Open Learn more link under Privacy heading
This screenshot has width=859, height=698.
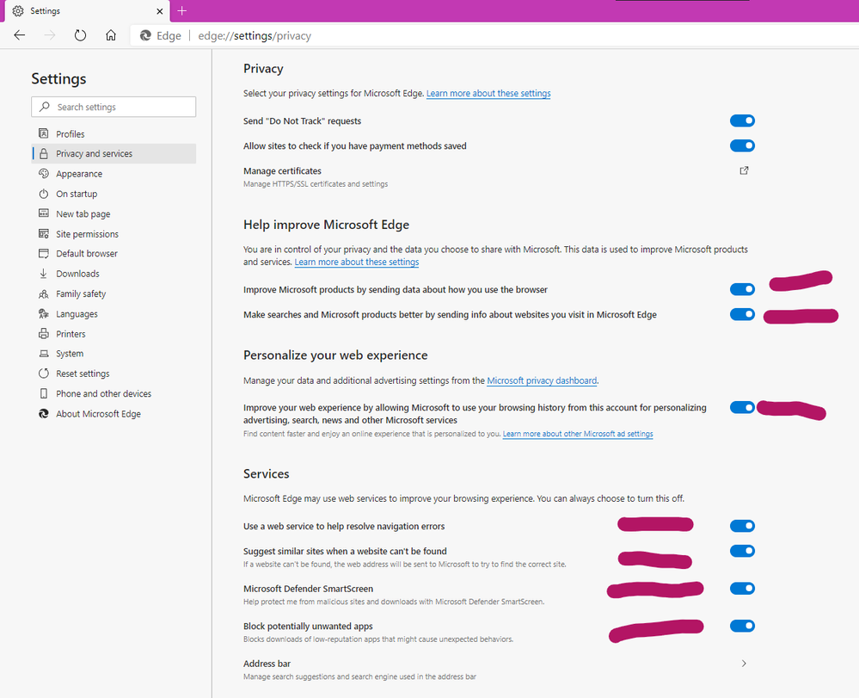click(488, 93)
